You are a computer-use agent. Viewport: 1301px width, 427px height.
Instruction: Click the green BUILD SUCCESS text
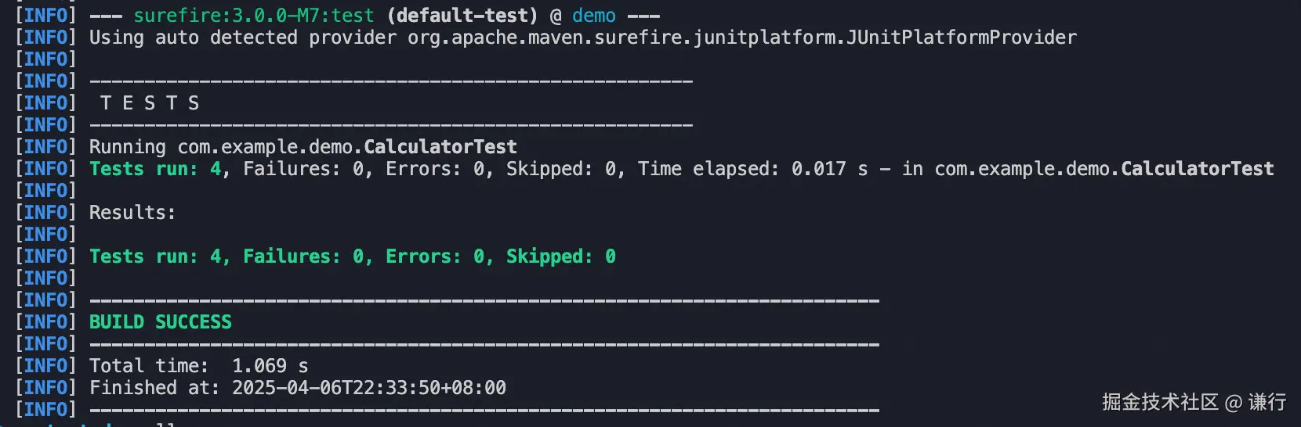(x=160, y=322)
